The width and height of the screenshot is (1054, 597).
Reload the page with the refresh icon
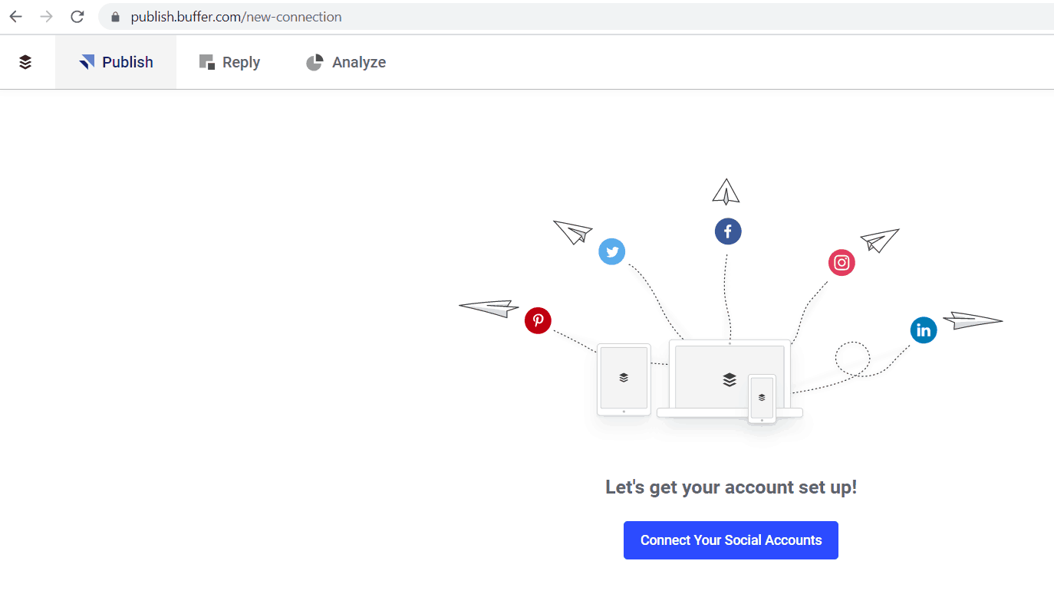point(77,17)
